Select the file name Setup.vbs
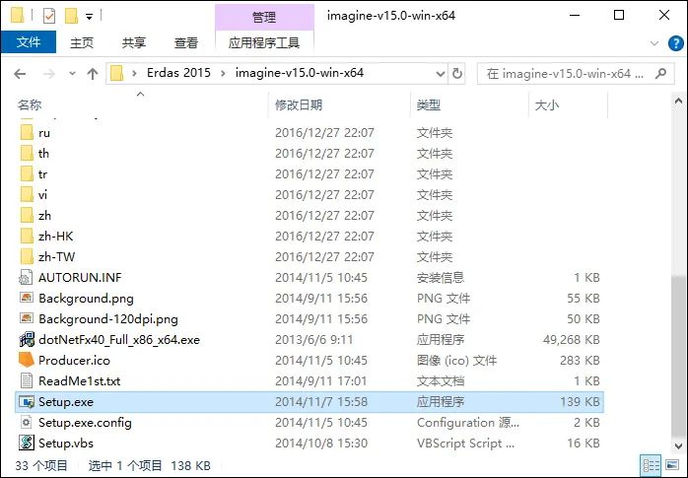The image size is (688, 478). [66, 443]
